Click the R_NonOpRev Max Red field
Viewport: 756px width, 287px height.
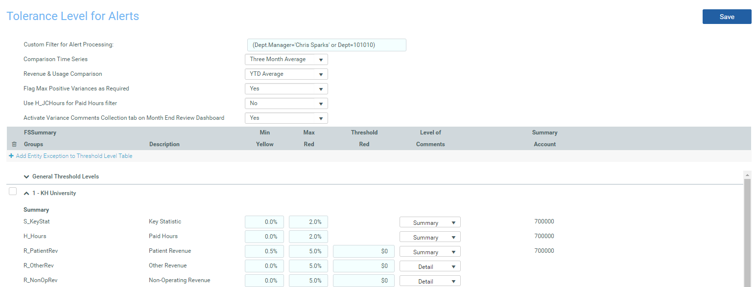coord(308,281)
